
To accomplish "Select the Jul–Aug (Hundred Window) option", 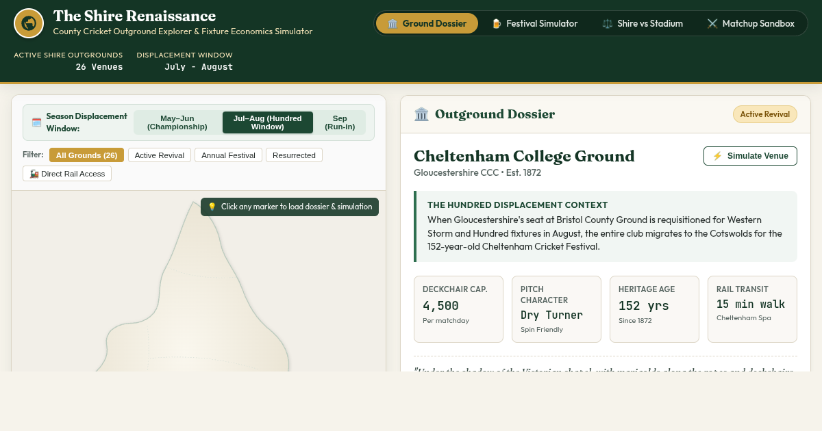I will 268,122.
